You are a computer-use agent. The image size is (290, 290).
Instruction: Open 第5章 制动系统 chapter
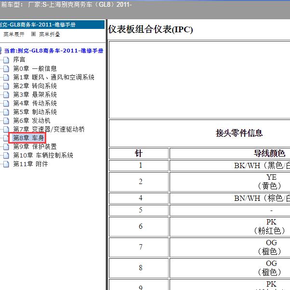click(x=35, y=112)
